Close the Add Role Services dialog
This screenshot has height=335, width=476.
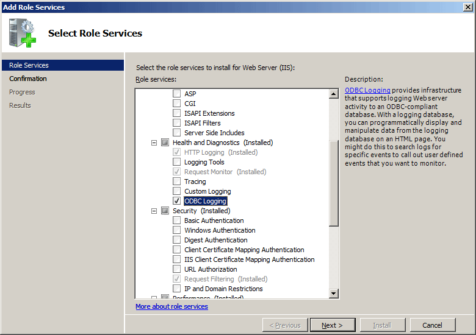point(468,7)
